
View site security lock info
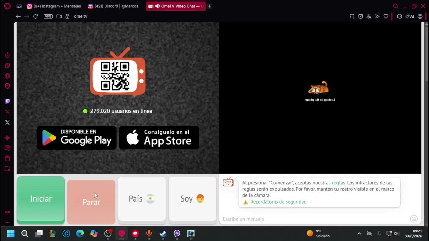[67, 16]
